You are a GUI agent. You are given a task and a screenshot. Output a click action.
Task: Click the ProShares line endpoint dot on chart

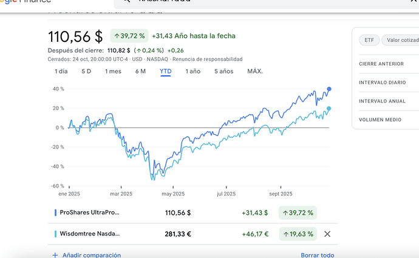pos(329,89)
